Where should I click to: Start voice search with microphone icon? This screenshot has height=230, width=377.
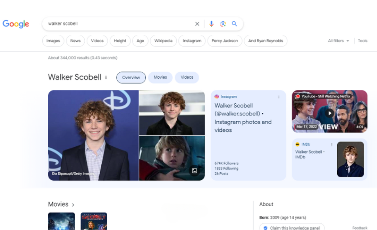coord(212,24)
